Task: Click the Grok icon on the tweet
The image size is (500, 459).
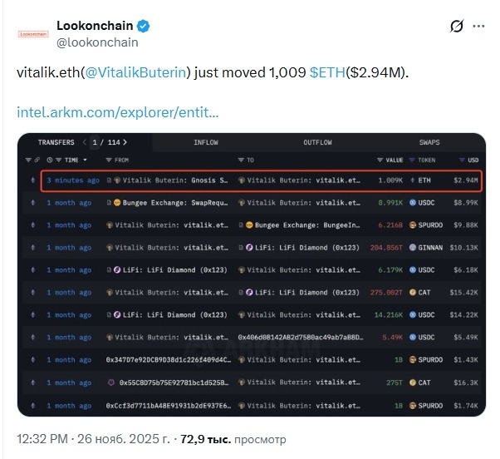Action: pyautogui.click(x=456, y=27)
